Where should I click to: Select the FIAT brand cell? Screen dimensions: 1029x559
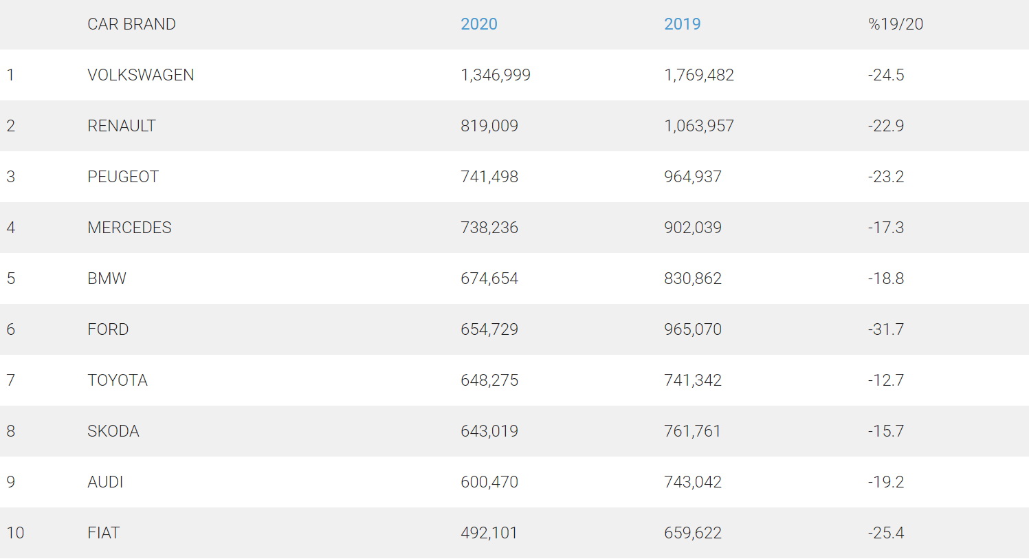pyautogui.click(x=103, y=533)
